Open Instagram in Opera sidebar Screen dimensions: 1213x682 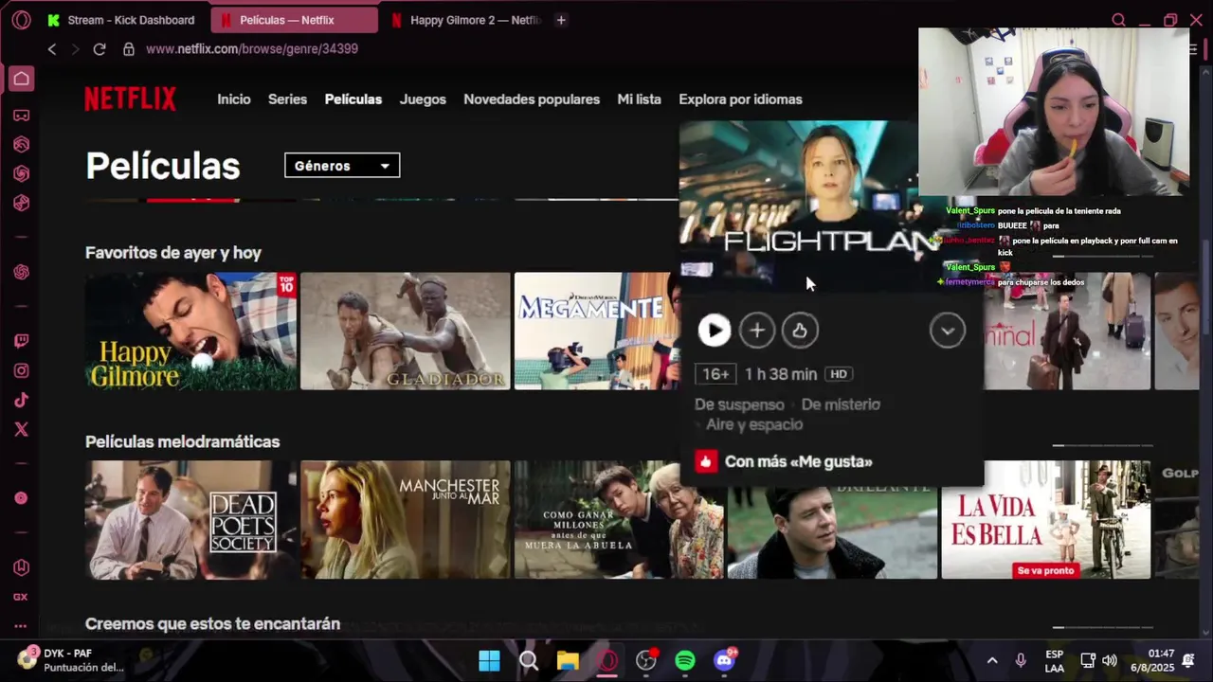pos(21,370)
